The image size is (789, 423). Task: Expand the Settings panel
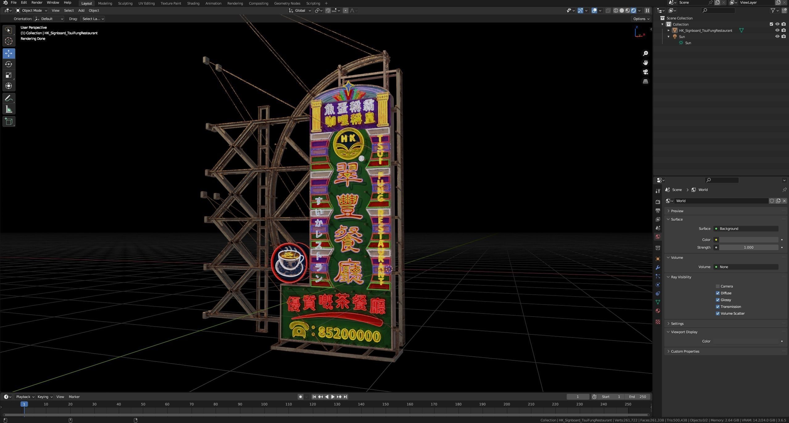677,324
